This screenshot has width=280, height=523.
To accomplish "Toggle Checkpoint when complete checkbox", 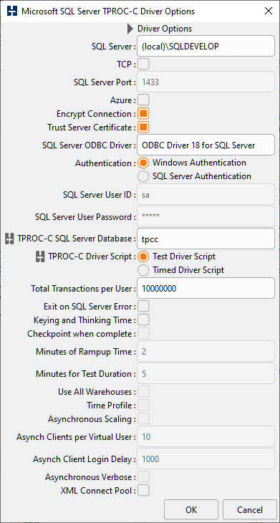I will point(143,333).
